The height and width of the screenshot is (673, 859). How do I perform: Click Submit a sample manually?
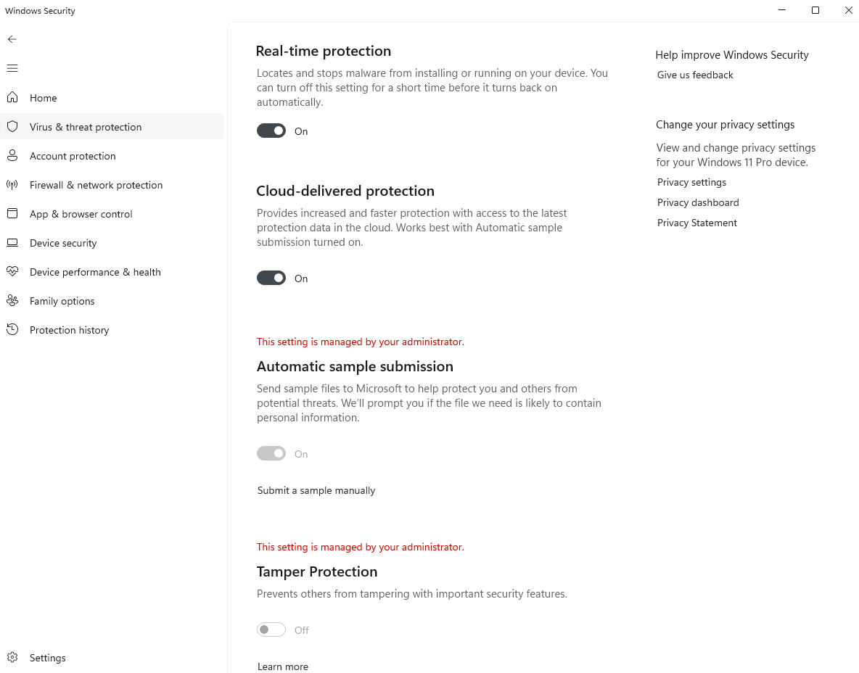(316, 490)
